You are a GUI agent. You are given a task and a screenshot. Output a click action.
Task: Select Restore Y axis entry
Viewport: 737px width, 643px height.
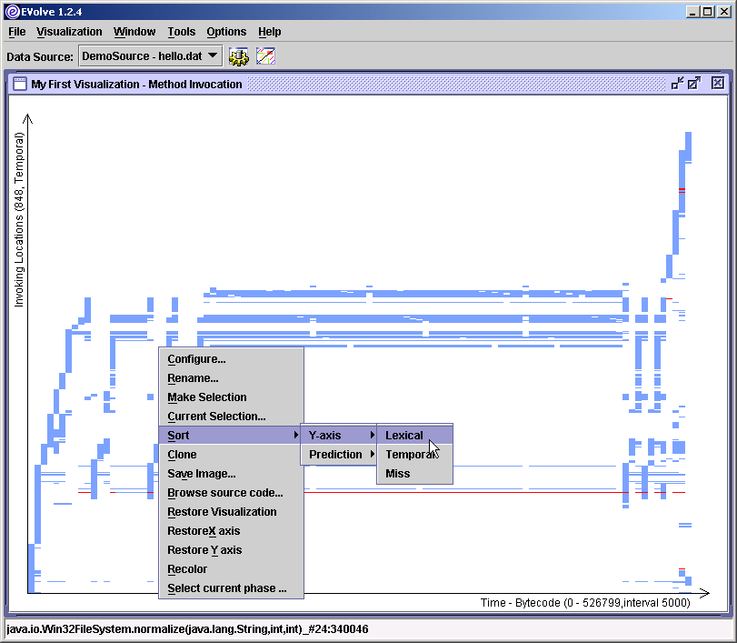point(231,550)
